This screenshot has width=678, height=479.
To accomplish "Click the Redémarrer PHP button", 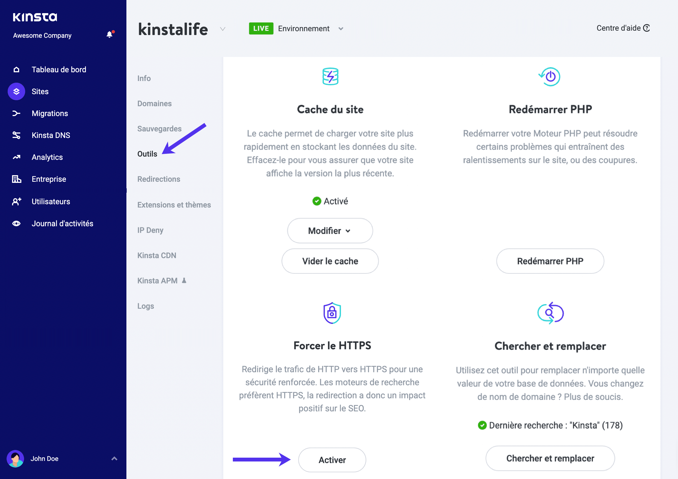I will pos(550,261).
